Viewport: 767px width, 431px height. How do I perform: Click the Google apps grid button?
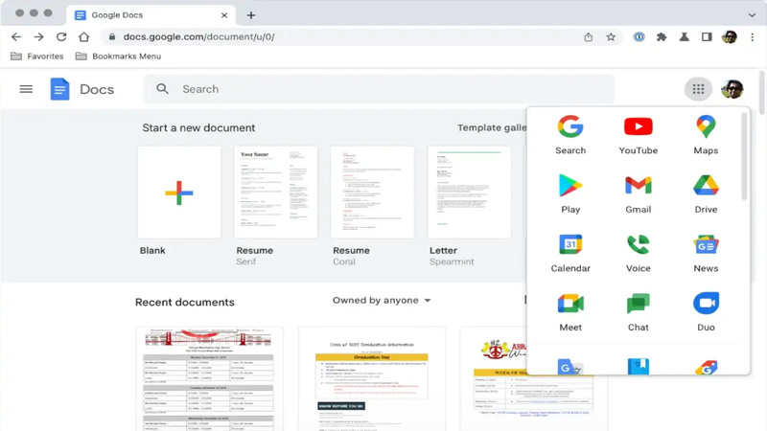click(698, 89)
